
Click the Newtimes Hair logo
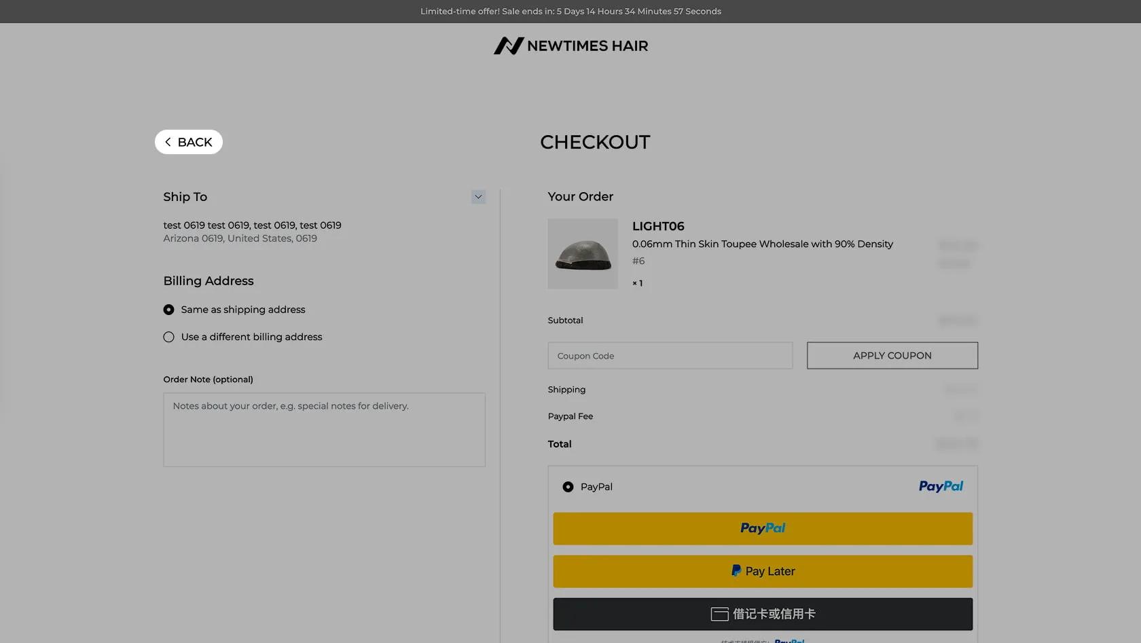click(x=570, y=45)
